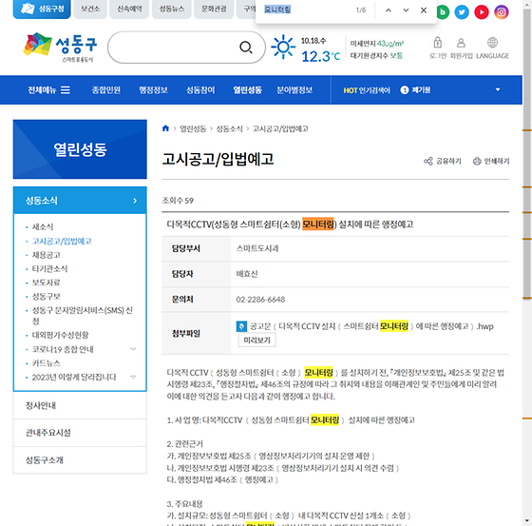Open 채용공고 in the sidebar

[x=47, y=255]
